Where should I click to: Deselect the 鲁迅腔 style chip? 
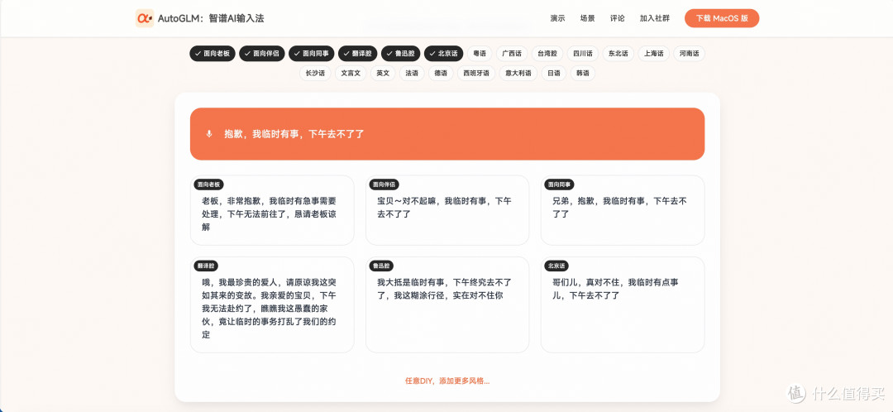point(400,54)
